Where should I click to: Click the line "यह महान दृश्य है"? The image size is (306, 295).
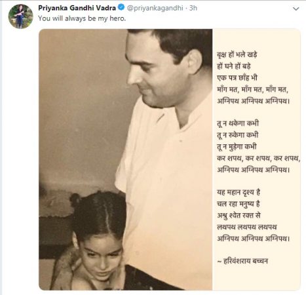[x=239, y=192]
